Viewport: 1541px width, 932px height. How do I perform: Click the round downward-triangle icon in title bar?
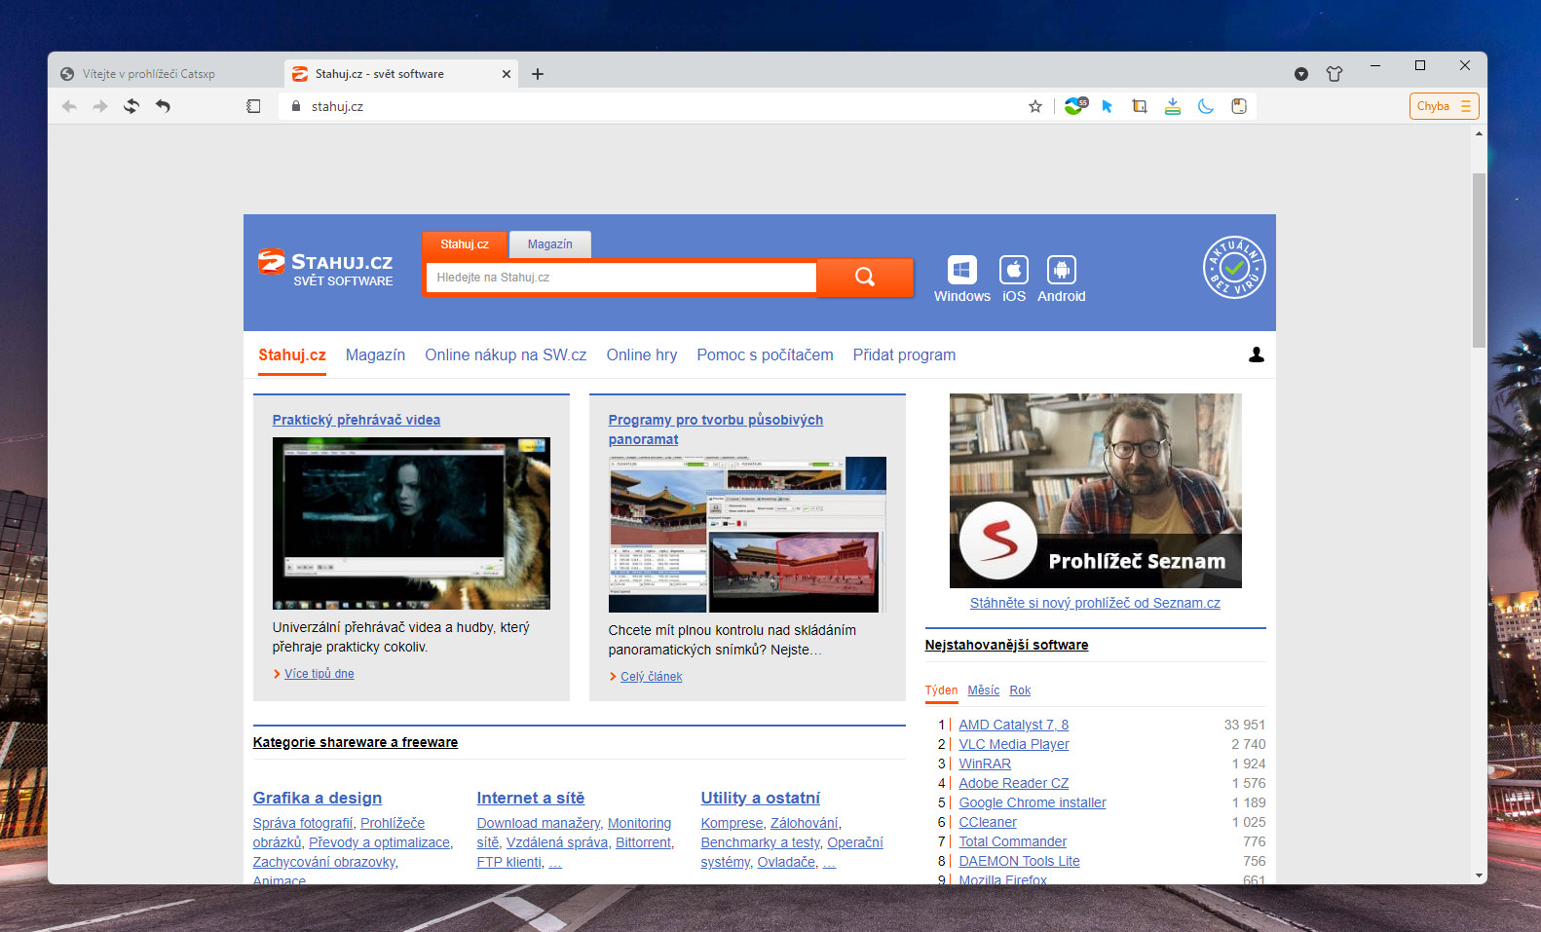(1301, 74)
